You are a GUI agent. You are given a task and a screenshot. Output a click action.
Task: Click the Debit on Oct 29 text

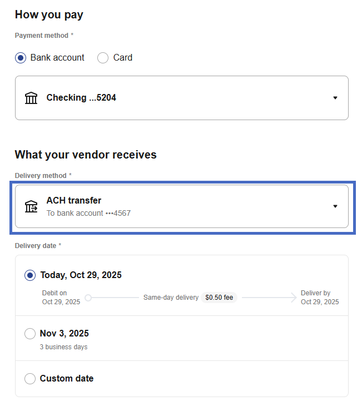[61, 298]
